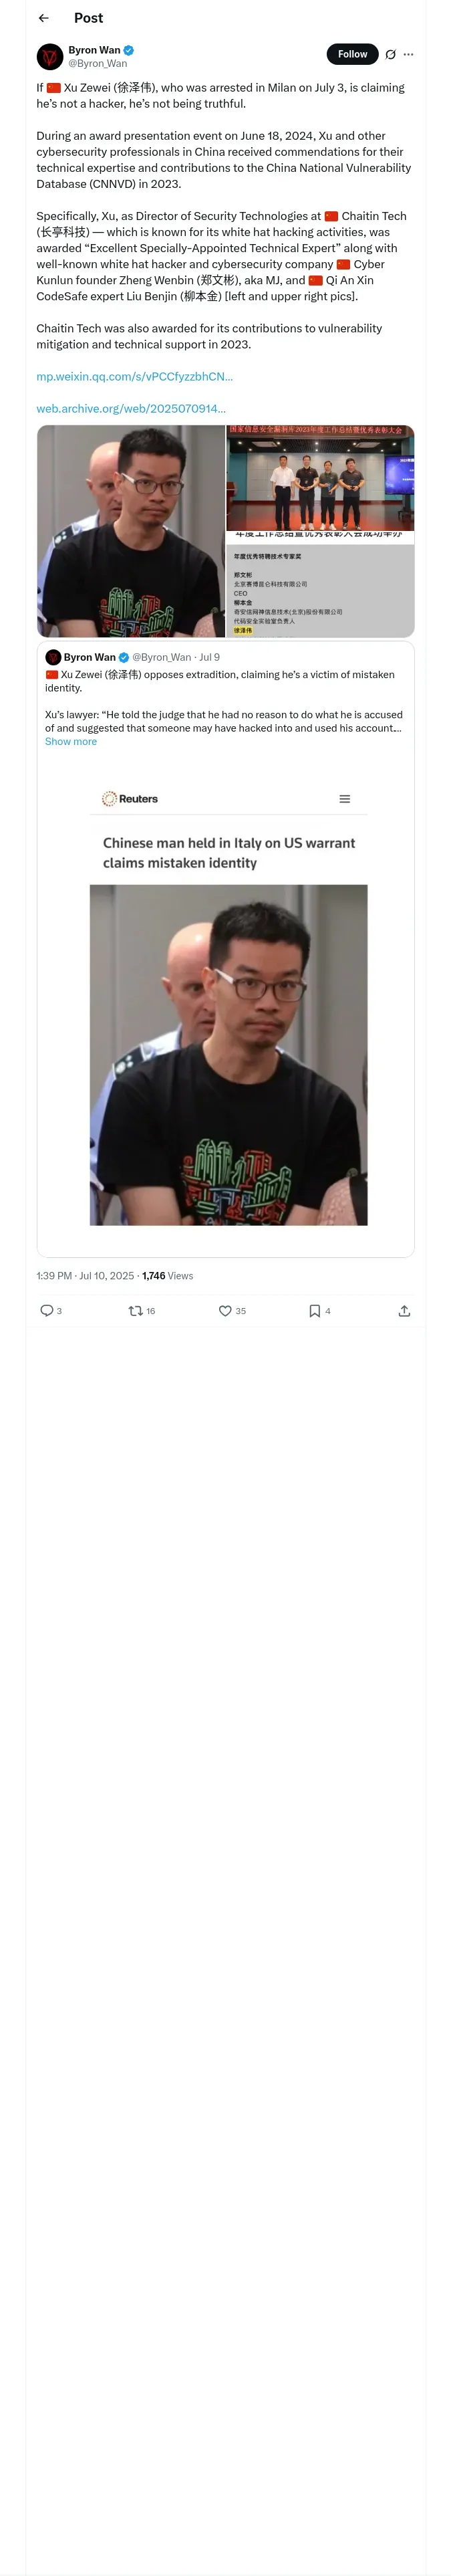Bookmark this post
451x2576 pixels.
[x=314, y=1310]
